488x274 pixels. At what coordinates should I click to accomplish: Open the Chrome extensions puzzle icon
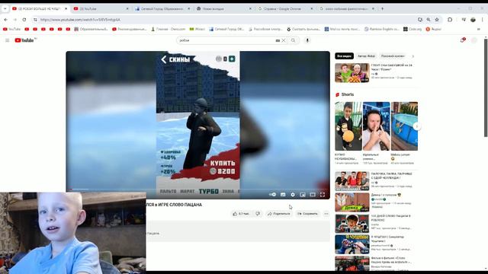(x=450, y=20)
